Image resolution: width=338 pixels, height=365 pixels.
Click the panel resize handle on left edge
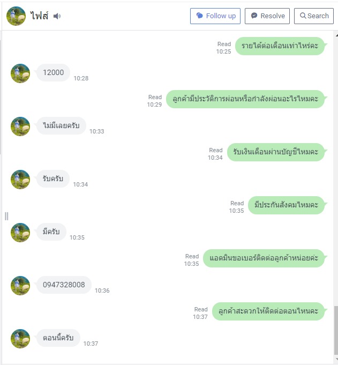pos(6,216)
